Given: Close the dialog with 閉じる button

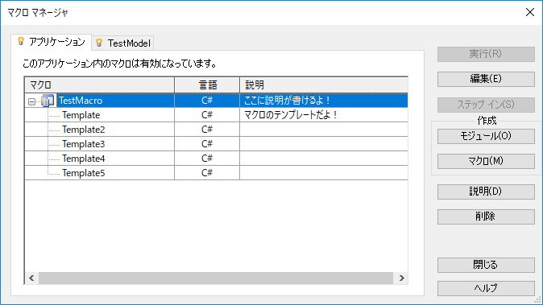Looking at the screenshot, I should point(486,265).
